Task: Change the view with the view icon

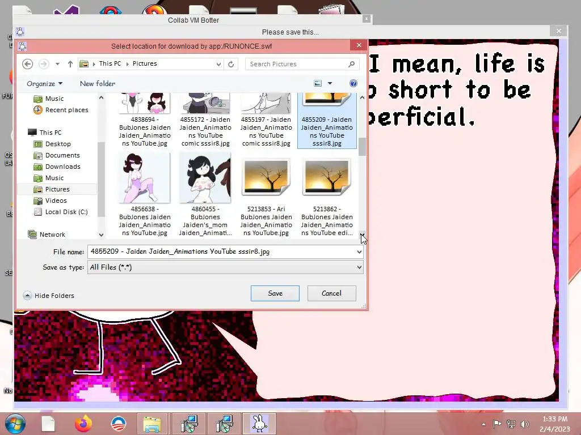Action: pos(318,83)
